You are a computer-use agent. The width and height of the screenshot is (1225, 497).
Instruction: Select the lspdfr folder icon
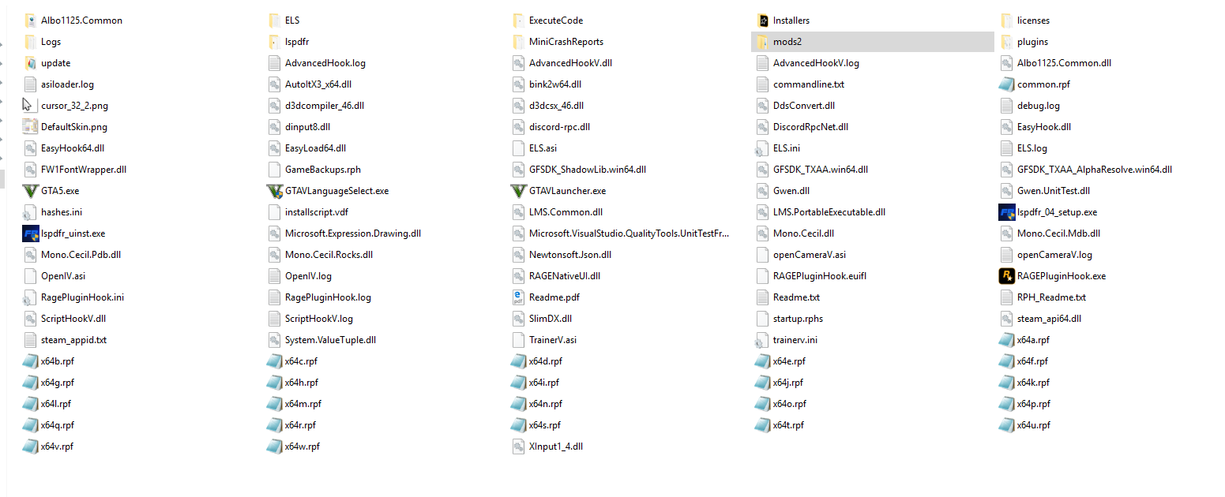click(274, 42)
